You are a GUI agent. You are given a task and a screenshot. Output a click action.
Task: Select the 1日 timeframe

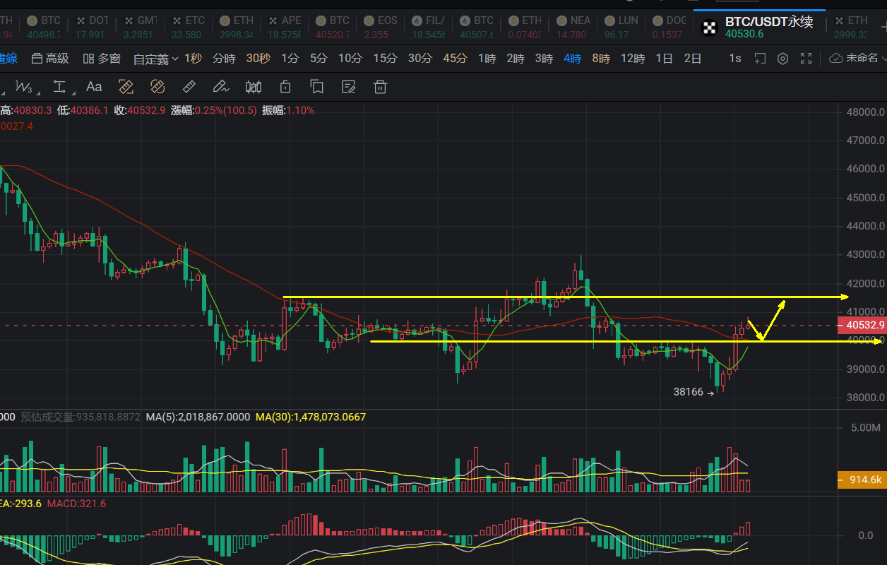coord(664,59)
